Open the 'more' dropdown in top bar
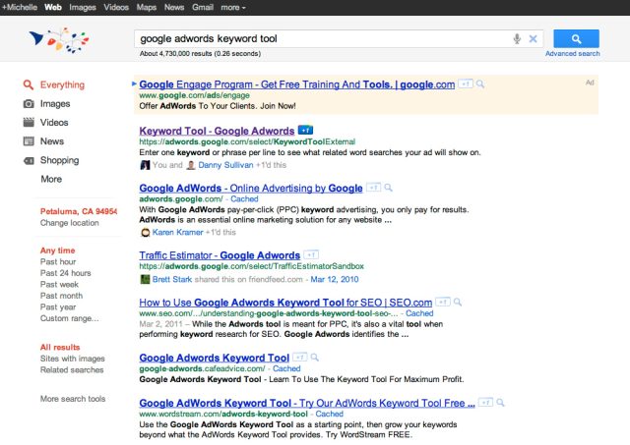Screen dimensions: 630x445 (x=233, y=7)
